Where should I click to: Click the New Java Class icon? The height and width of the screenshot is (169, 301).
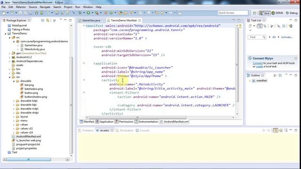[x=111, y=13]
